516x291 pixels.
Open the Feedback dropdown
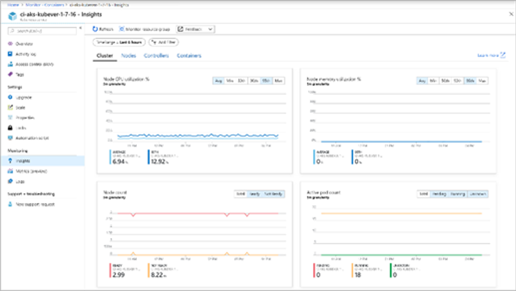coord(195,30)
